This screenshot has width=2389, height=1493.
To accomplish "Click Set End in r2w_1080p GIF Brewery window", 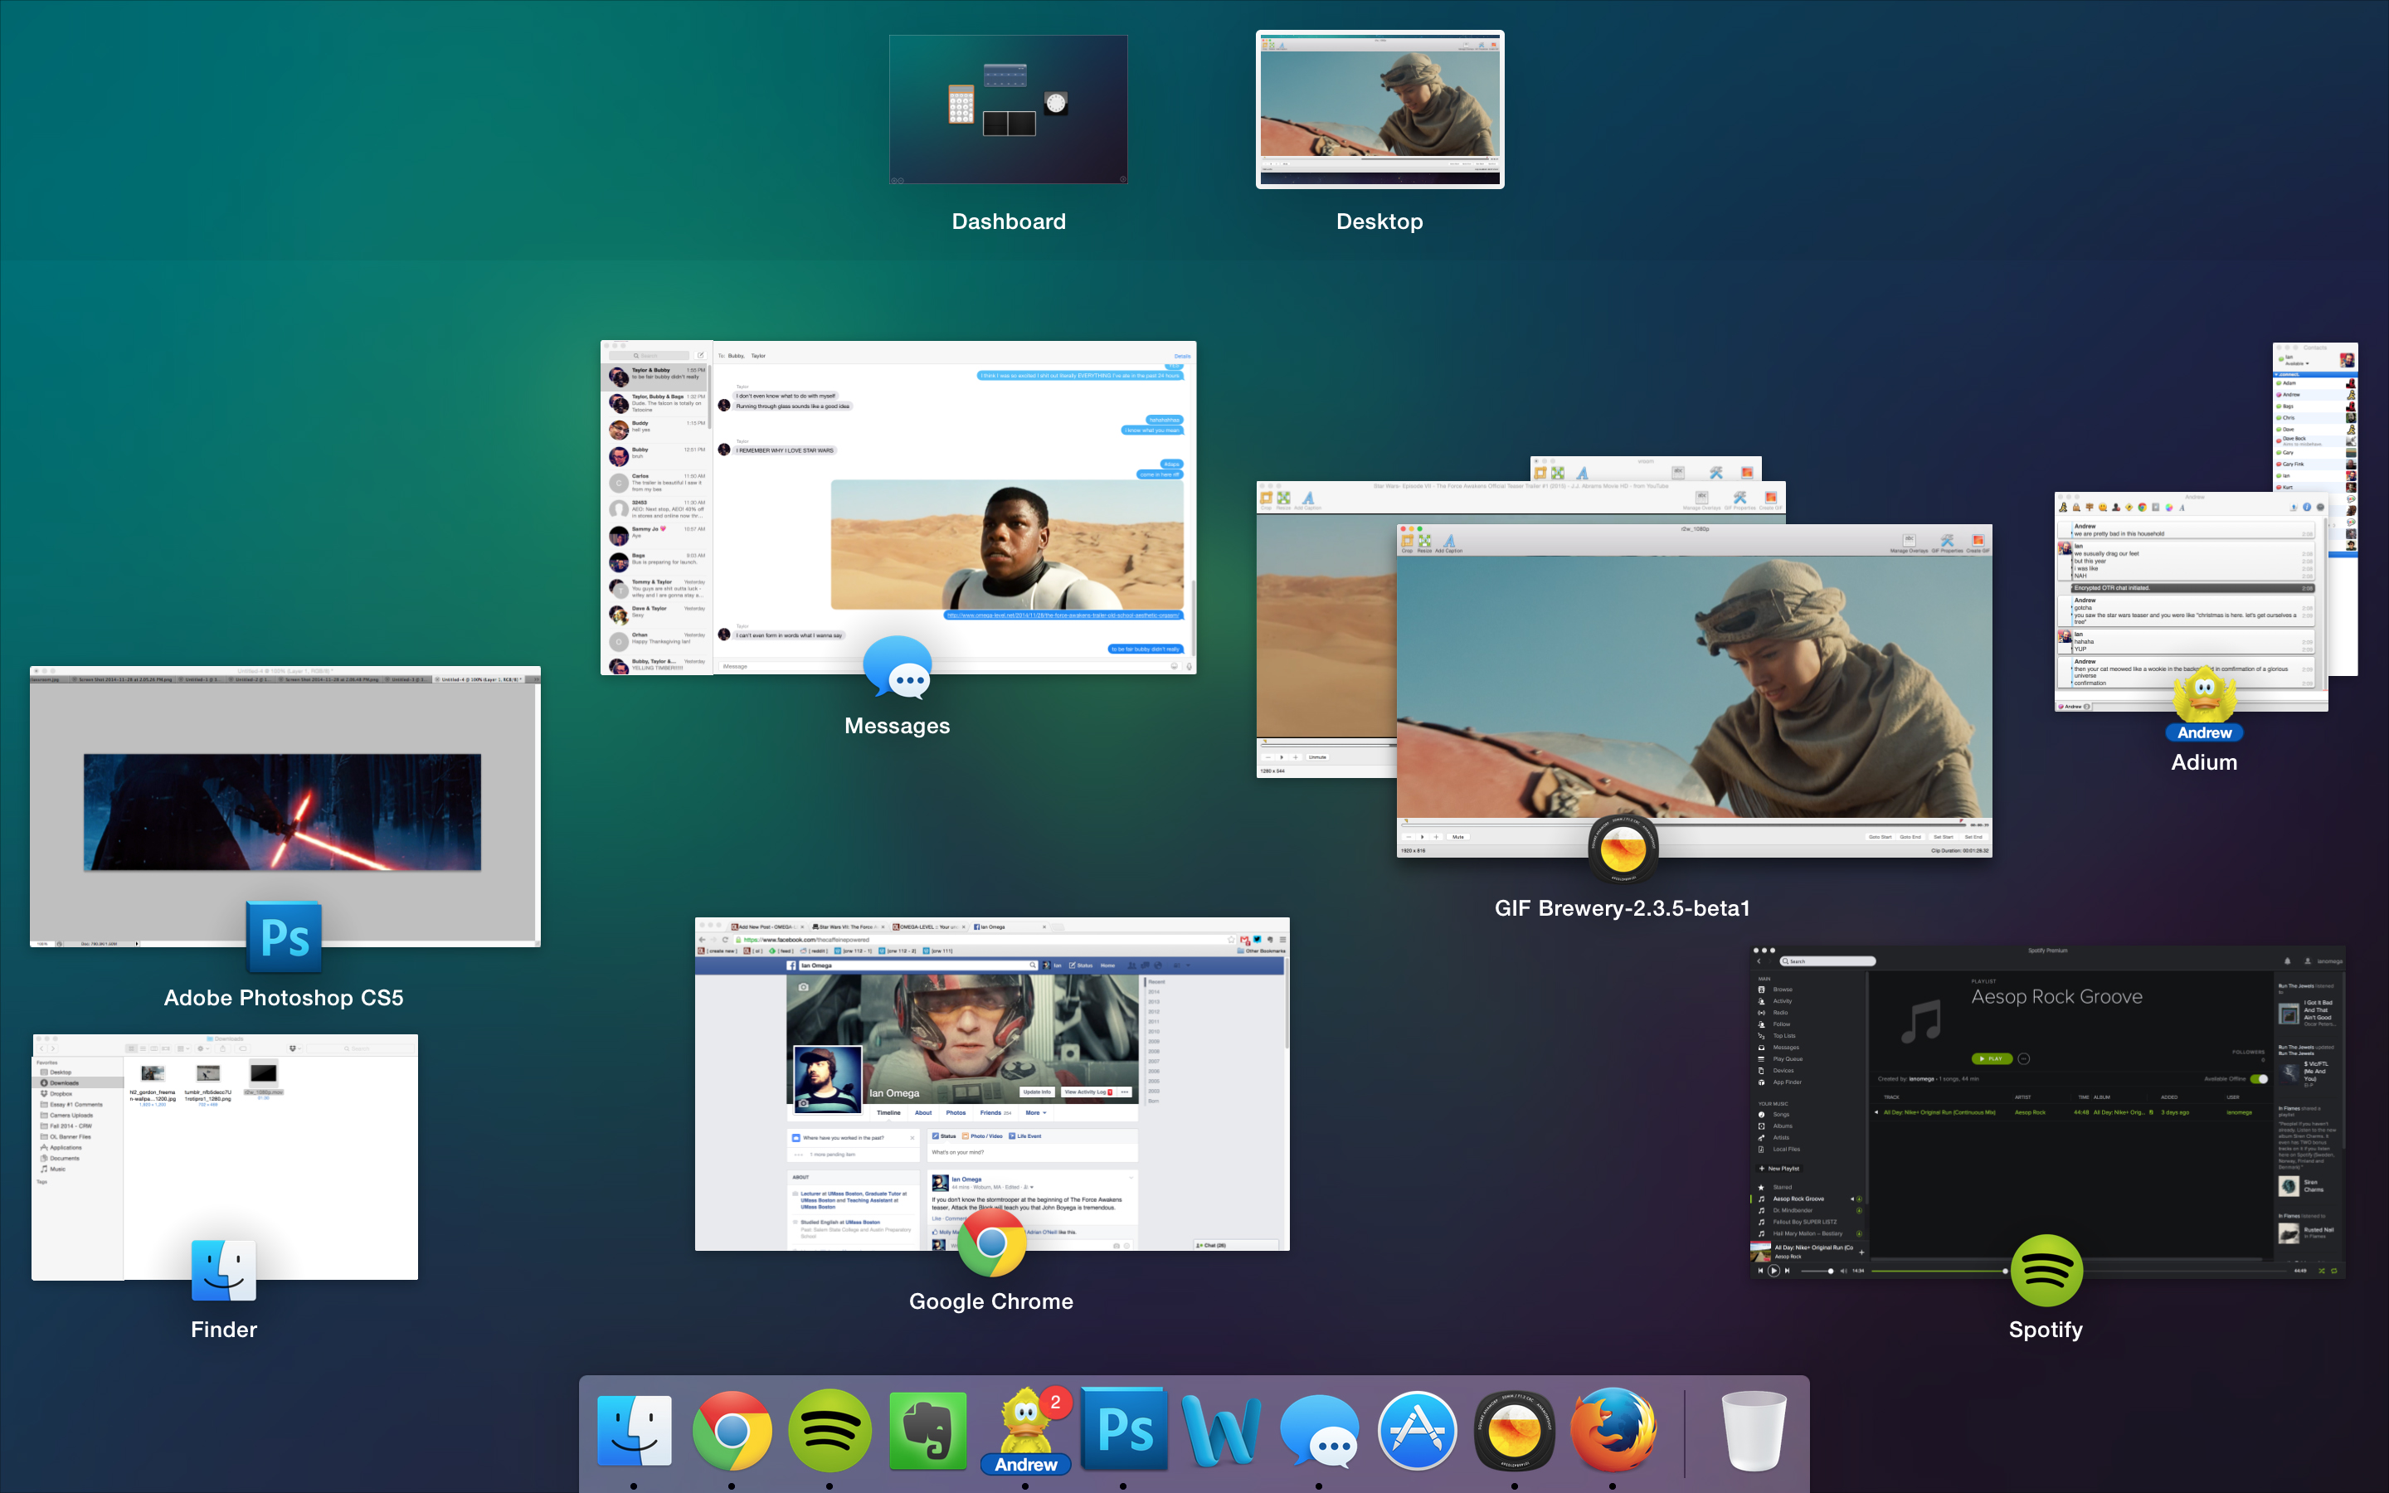I will click(1973, 836).
